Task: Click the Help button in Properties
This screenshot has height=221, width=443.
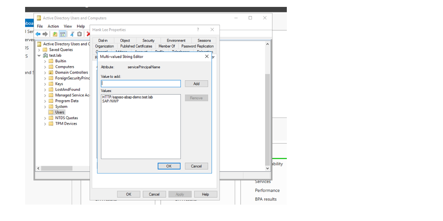Action: 205,194
